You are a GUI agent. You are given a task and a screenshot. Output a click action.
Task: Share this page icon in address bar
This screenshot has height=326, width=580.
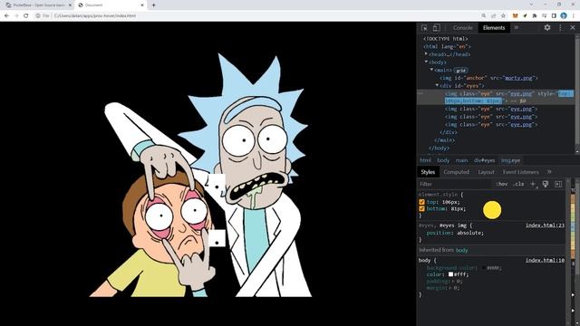pos(493,16)
